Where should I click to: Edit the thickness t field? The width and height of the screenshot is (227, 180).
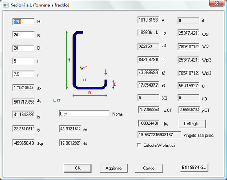pos(23,61)
